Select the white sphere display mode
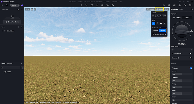194x104 pixels. 161,23
